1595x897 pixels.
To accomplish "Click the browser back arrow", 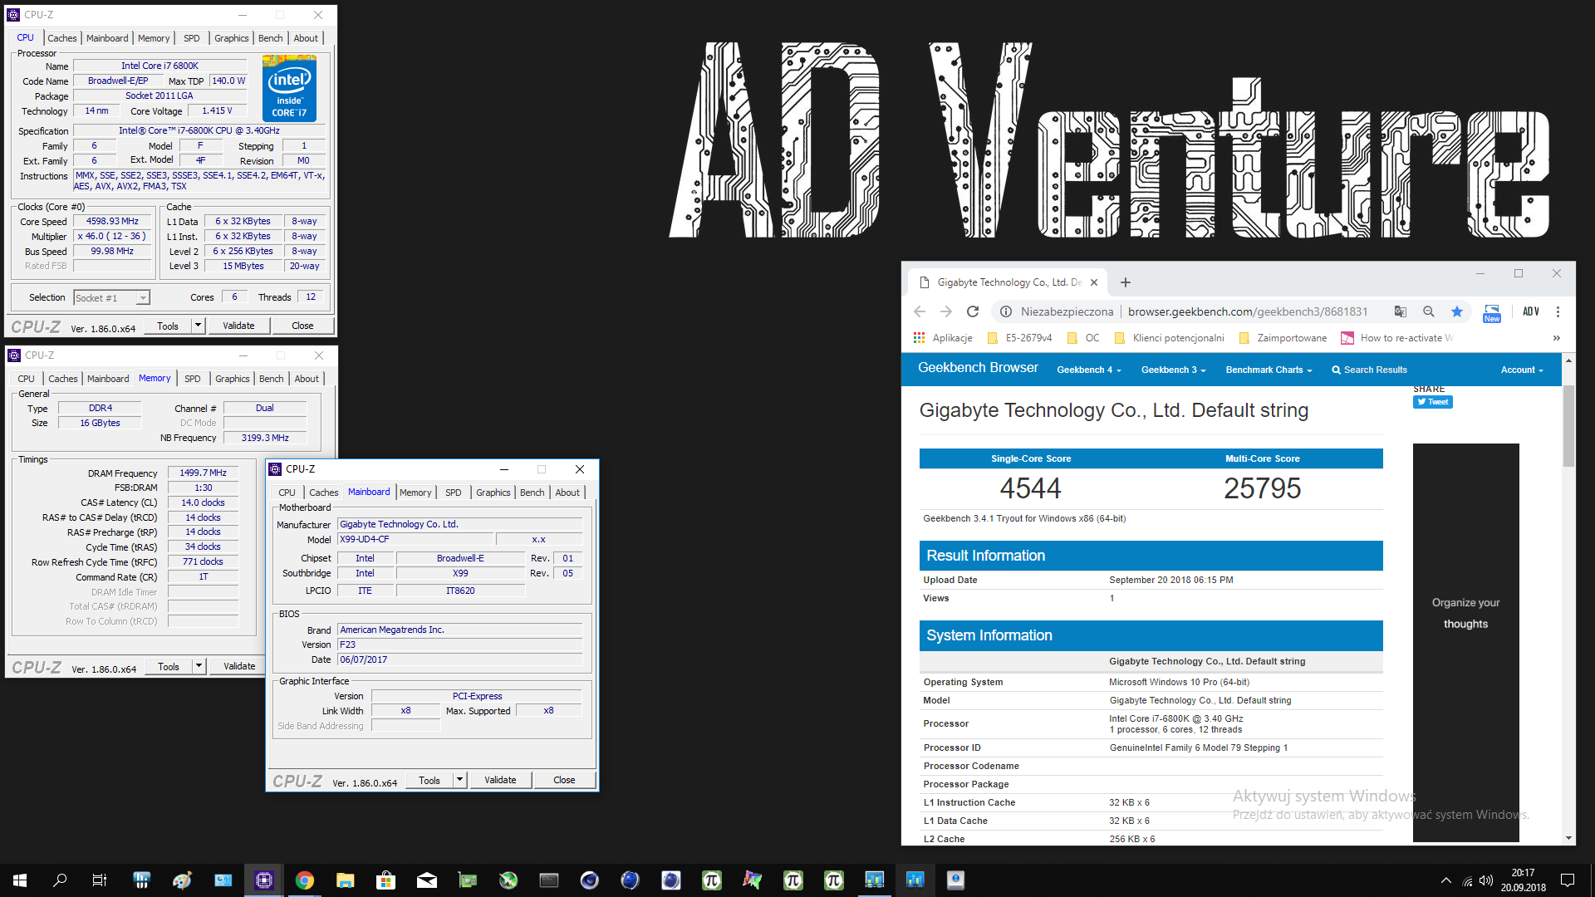I will (920, 311).
